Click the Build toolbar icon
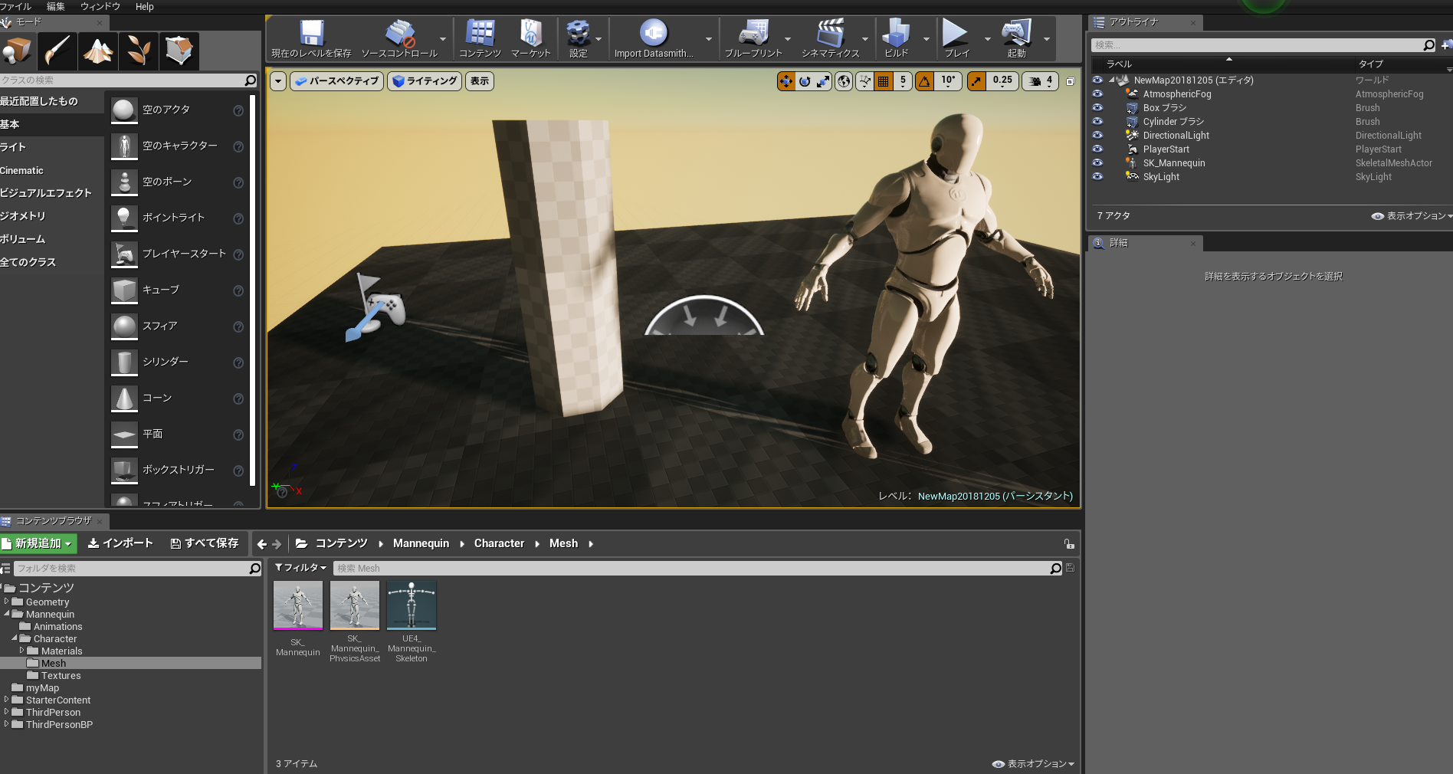 click(x=895, y=34)
